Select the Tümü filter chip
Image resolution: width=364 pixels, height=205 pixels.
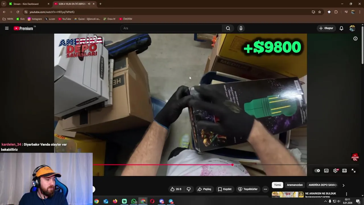pyautogui.click(x=278, y=185)
